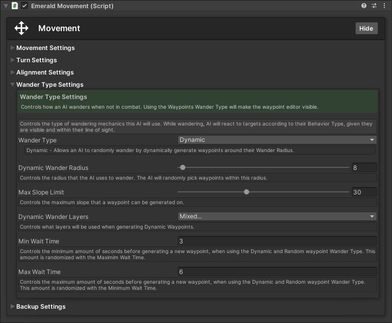Image resolution: width=392 pixels, height=323 pixels.
Task: Click the four-arrow Movement header icon
Action: [21, 28]
